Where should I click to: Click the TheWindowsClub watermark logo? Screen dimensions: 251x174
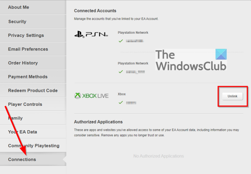(x=191, y=60)
